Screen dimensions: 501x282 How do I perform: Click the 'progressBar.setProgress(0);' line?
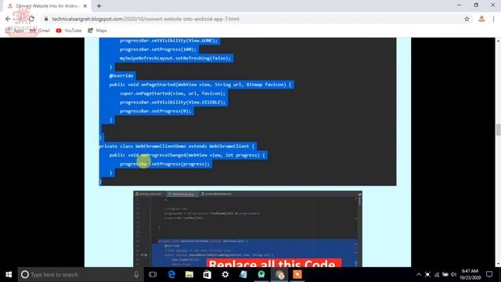156,111
